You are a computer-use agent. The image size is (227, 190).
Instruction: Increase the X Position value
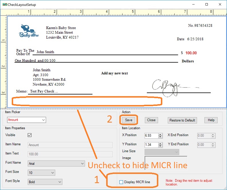[x=160, y=135]
